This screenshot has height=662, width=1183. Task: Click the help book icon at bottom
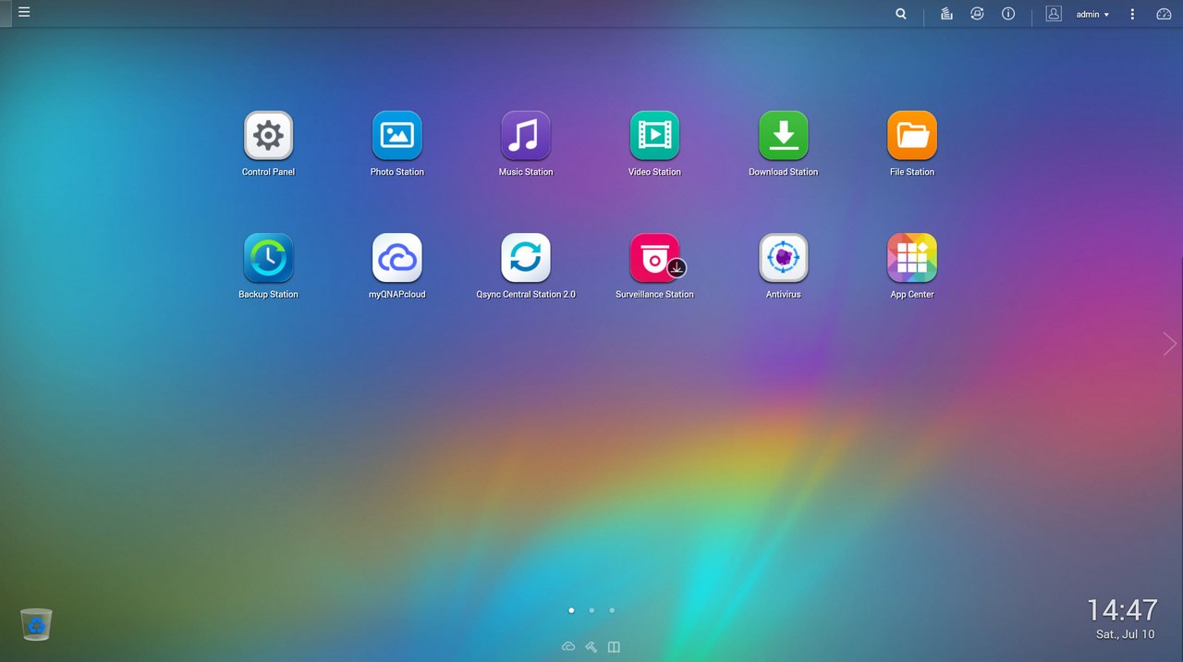pyautogui.click(x=614, y=646)
